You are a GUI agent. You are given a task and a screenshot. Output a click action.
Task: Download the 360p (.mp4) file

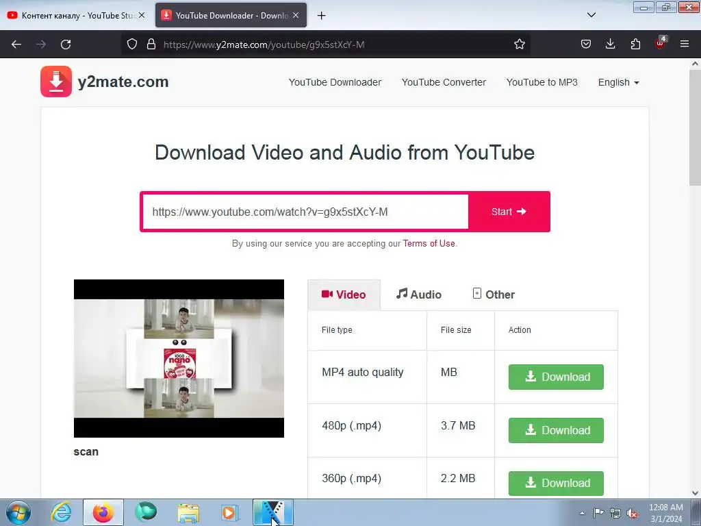point(556,483)
